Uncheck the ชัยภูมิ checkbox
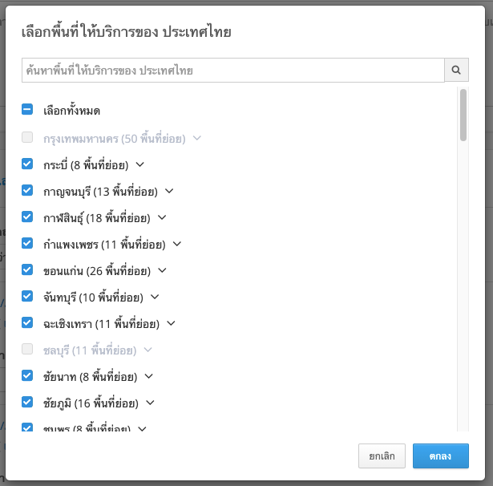The image size is (493, 486). click(x=27, y=403)
